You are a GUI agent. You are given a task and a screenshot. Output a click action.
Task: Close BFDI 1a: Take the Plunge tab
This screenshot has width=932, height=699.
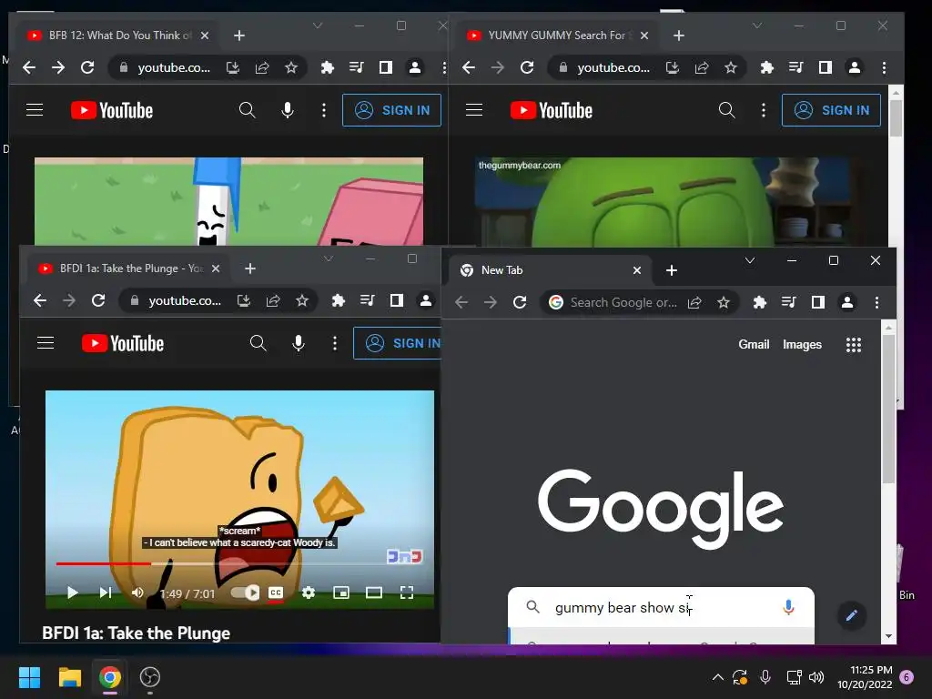[x=216, y=268]
